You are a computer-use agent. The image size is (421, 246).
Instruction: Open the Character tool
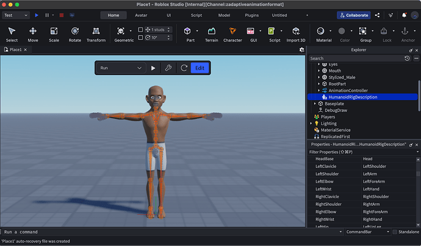click(x=232, y=35)
